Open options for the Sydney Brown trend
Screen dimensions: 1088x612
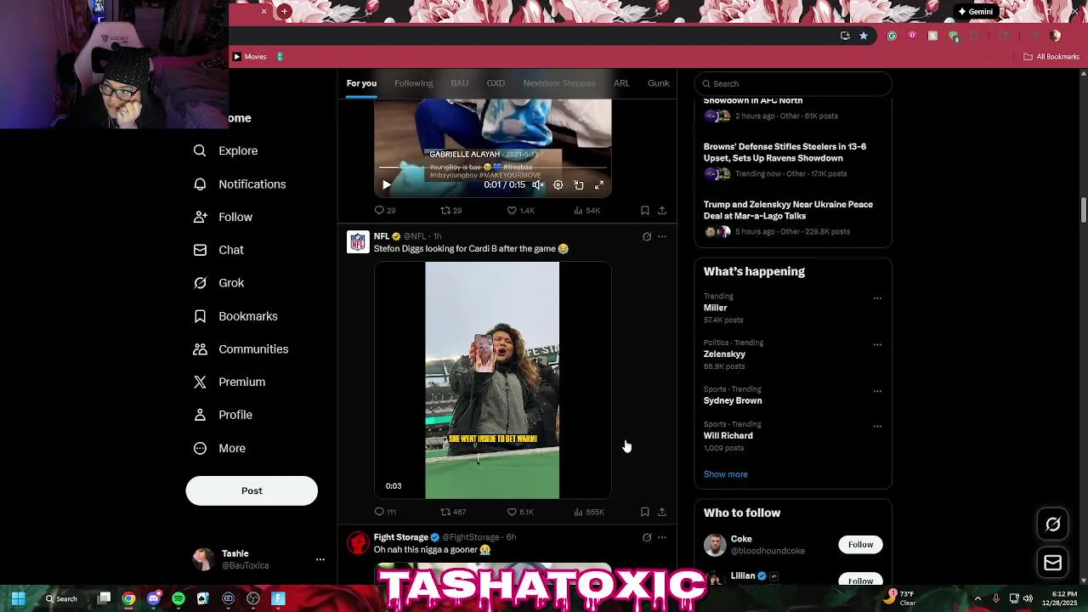coord(877,391)
